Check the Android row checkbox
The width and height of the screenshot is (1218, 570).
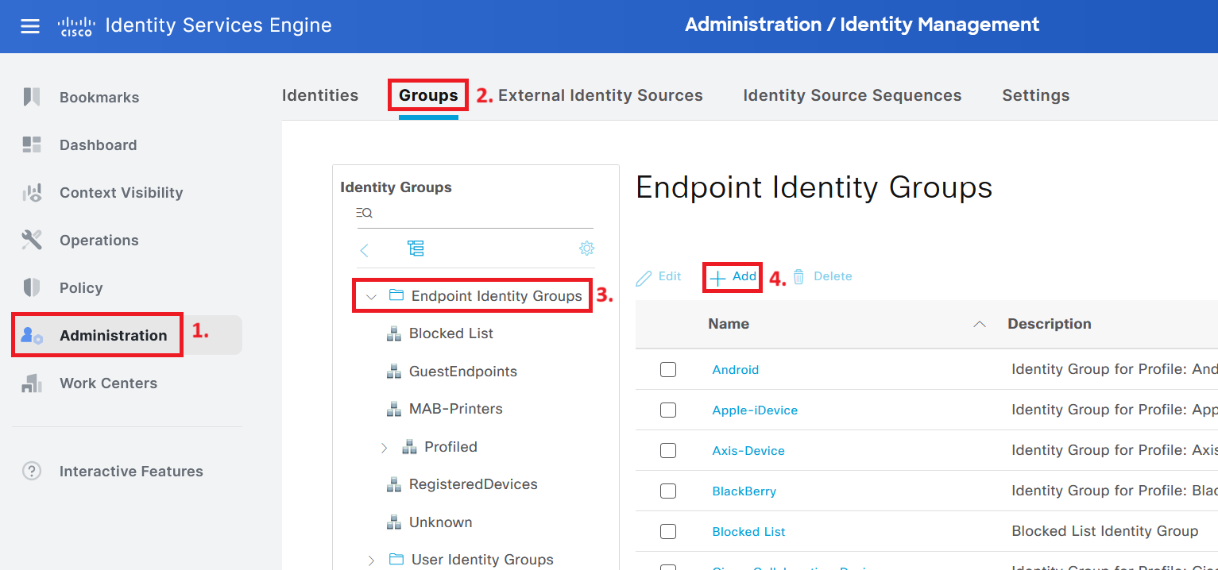click(x=668, y=369)
